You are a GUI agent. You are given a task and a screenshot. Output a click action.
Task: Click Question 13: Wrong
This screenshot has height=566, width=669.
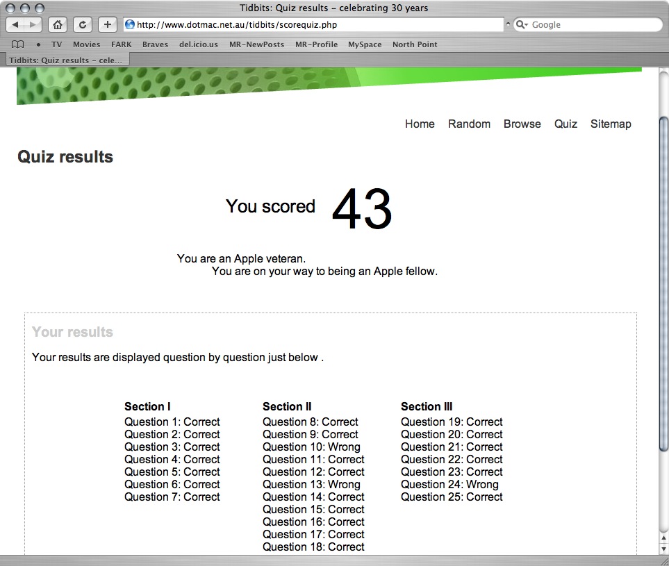[311, 485]
